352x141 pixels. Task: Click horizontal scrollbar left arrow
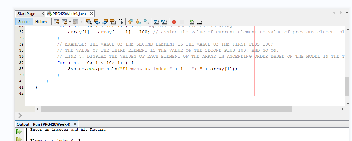pos(37,109)
